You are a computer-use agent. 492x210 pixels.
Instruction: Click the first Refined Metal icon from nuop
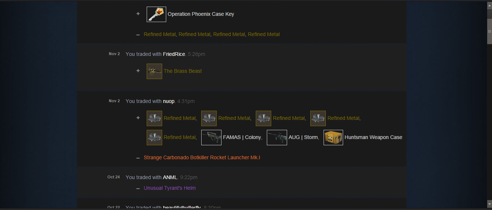[154, 118]
